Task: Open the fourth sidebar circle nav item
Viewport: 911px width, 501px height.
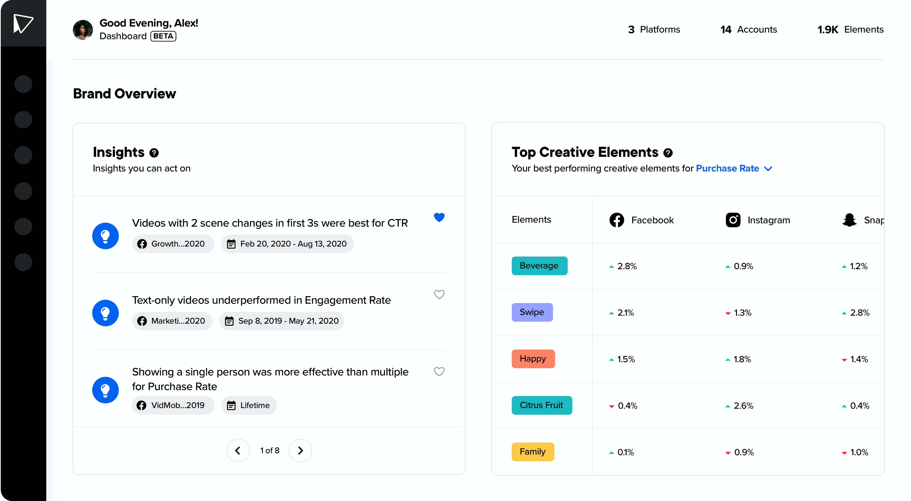Action: pos(23,191)
